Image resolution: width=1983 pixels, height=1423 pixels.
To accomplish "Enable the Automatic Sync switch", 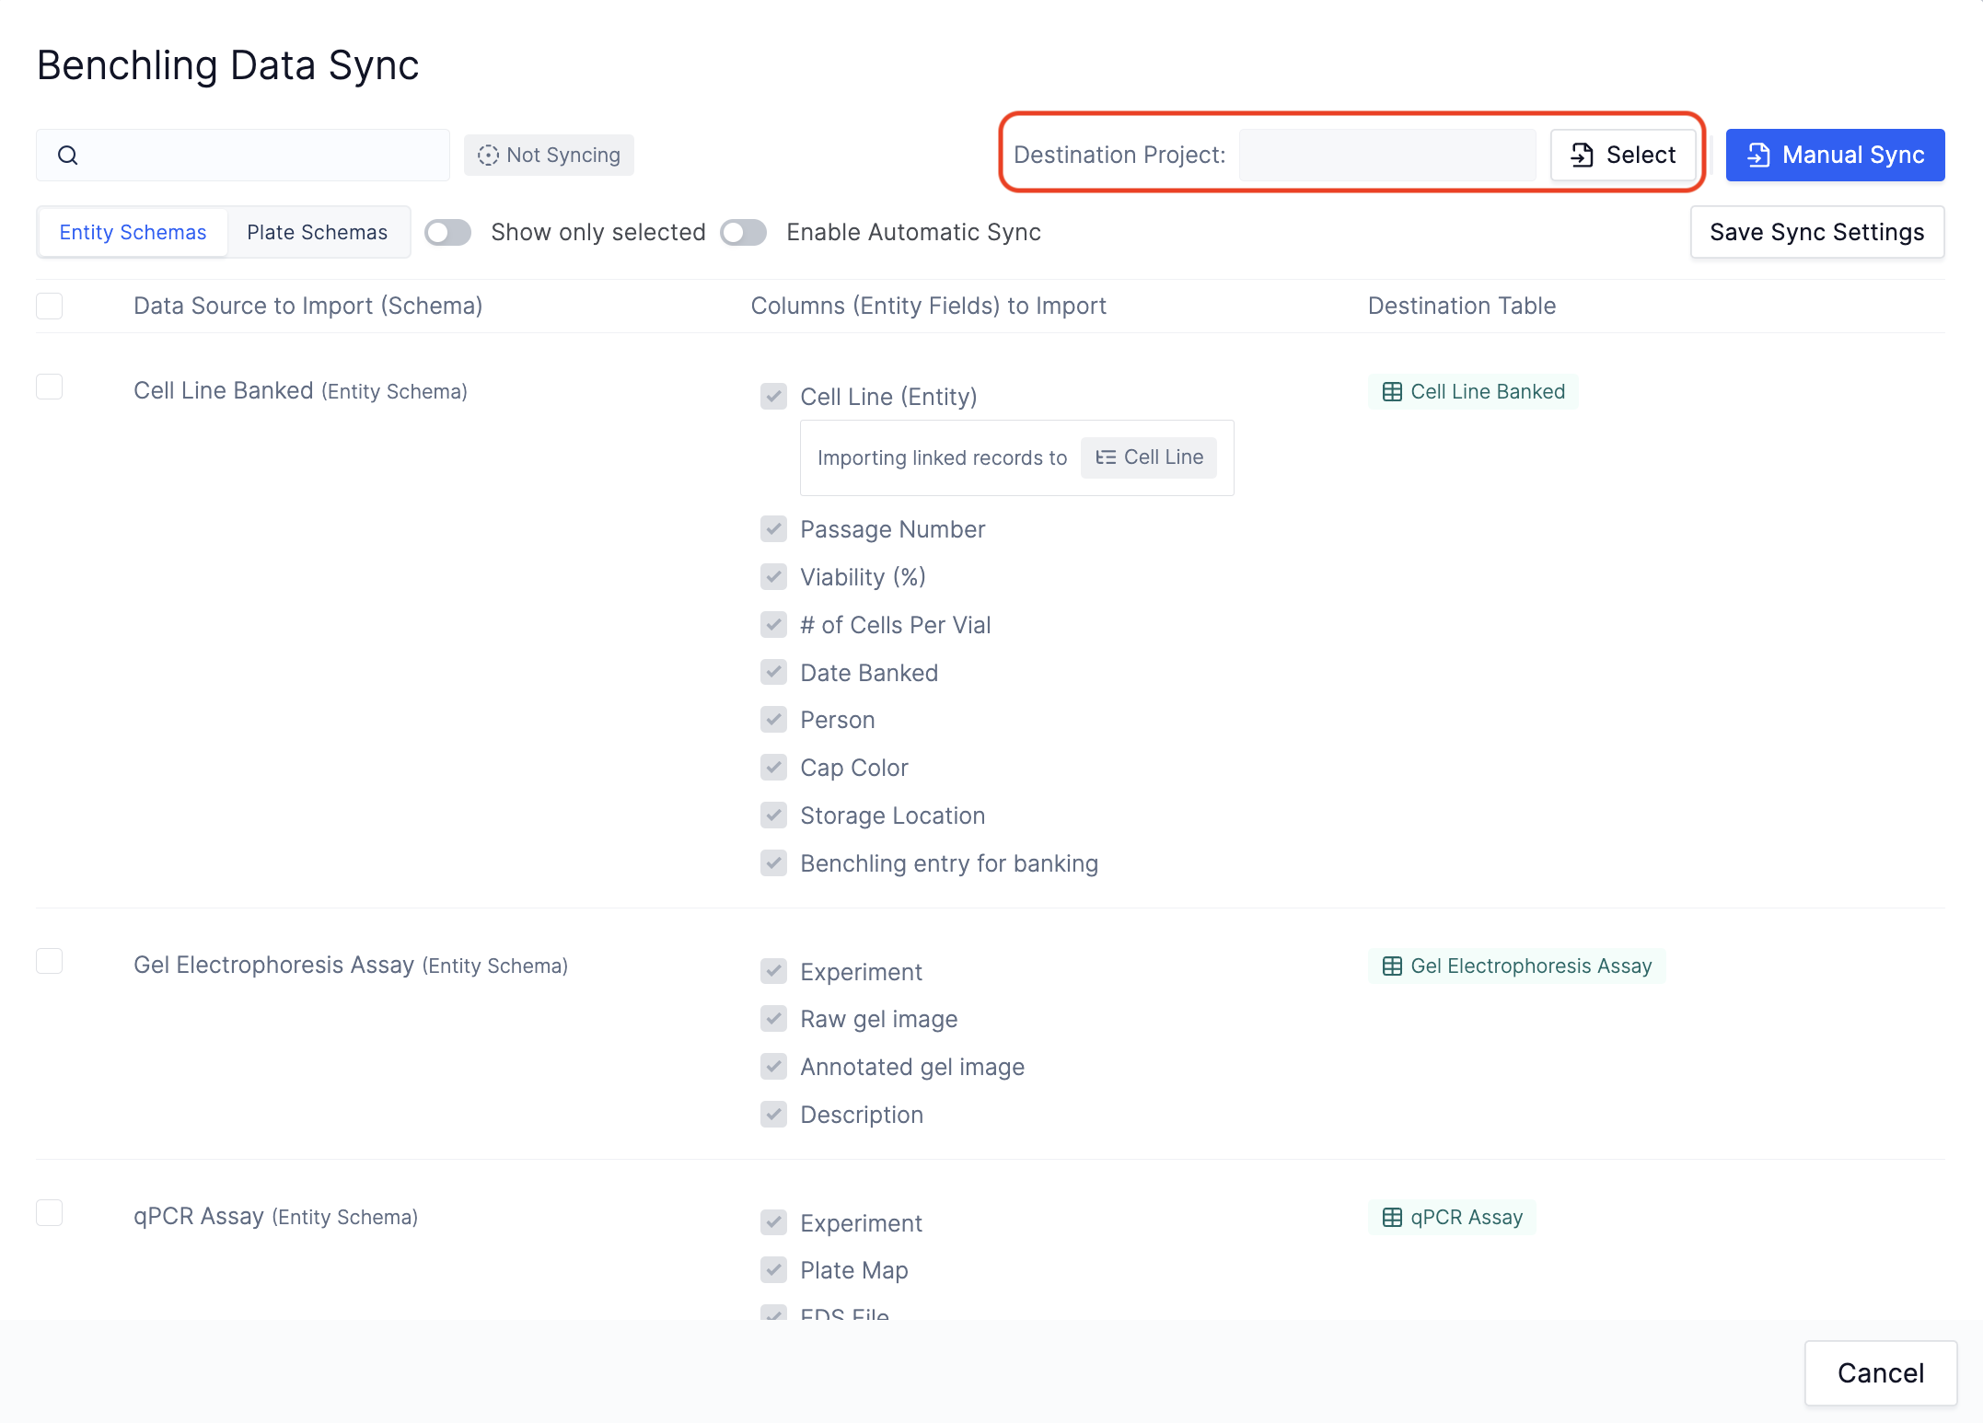I will coord(744,232).
